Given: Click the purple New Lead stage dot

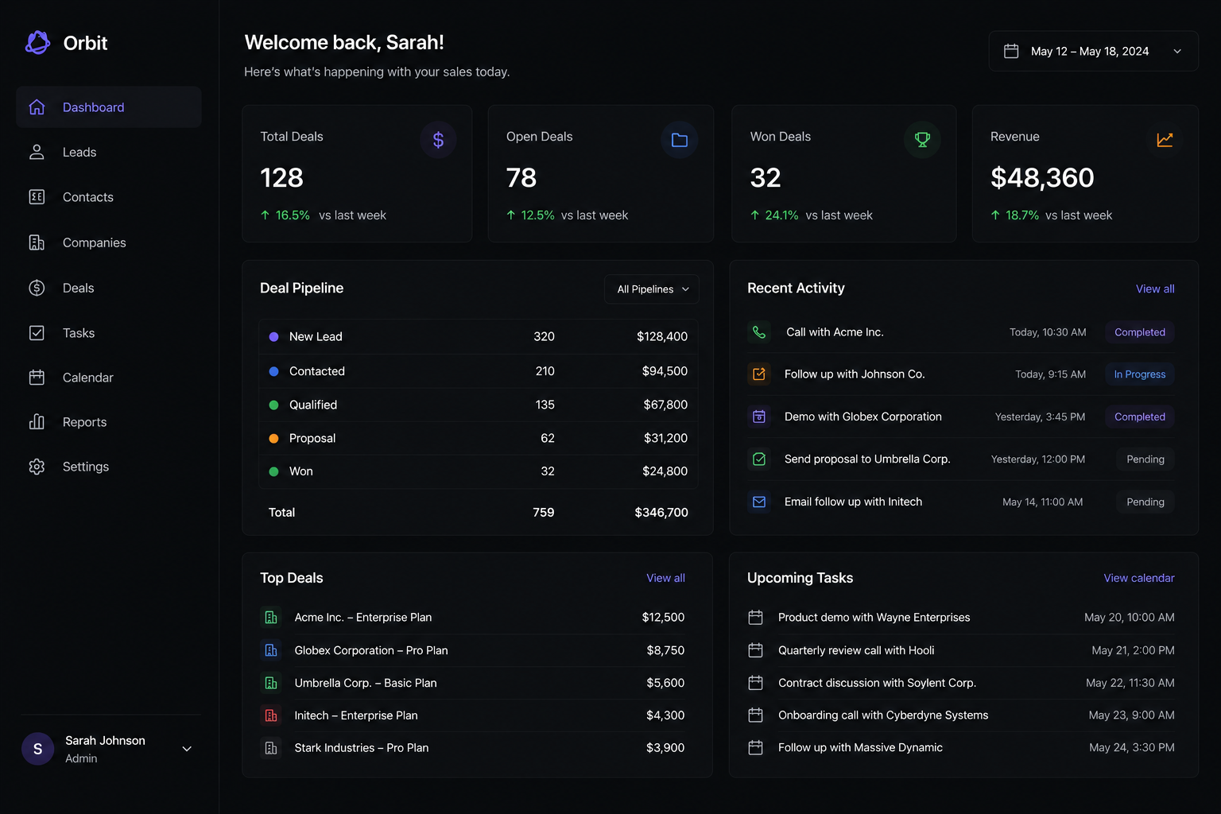Looking at the screenshot, I should tap(273, 337).
